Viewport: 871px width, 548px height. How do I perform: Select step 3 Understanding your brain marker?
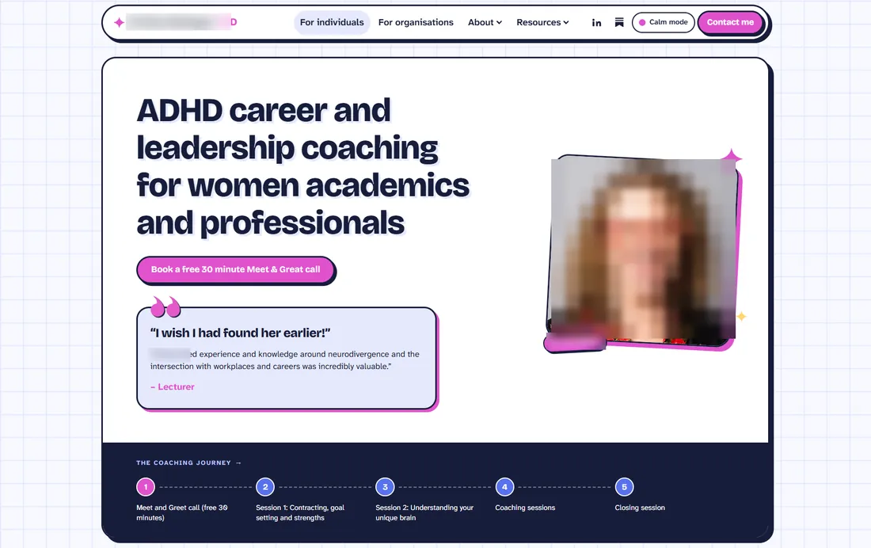click(385, 487)
